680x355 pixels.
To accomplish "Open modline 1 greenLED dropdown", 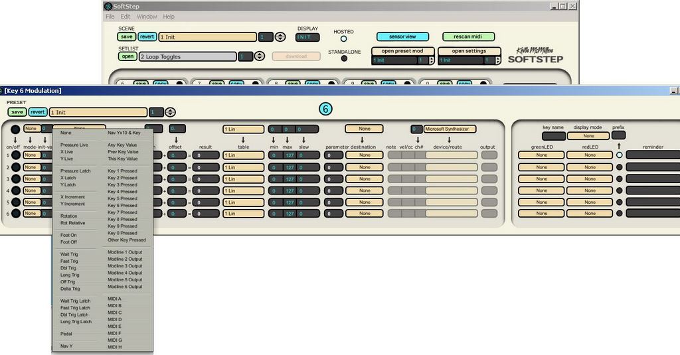I will pos(541,155).
